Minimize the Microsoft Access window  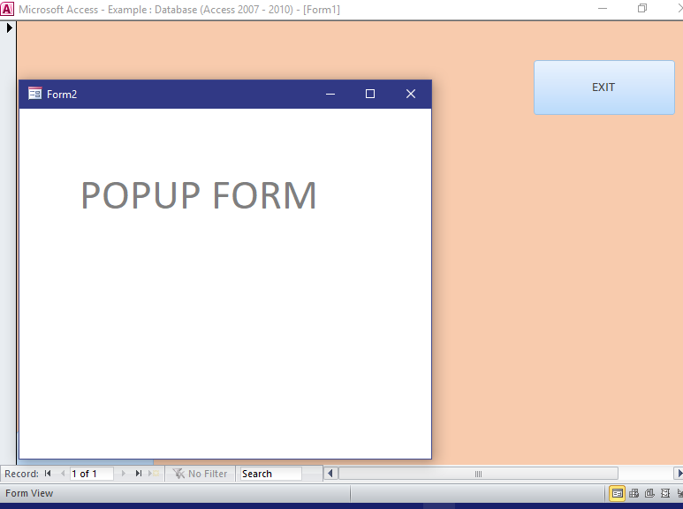(603, 8)
